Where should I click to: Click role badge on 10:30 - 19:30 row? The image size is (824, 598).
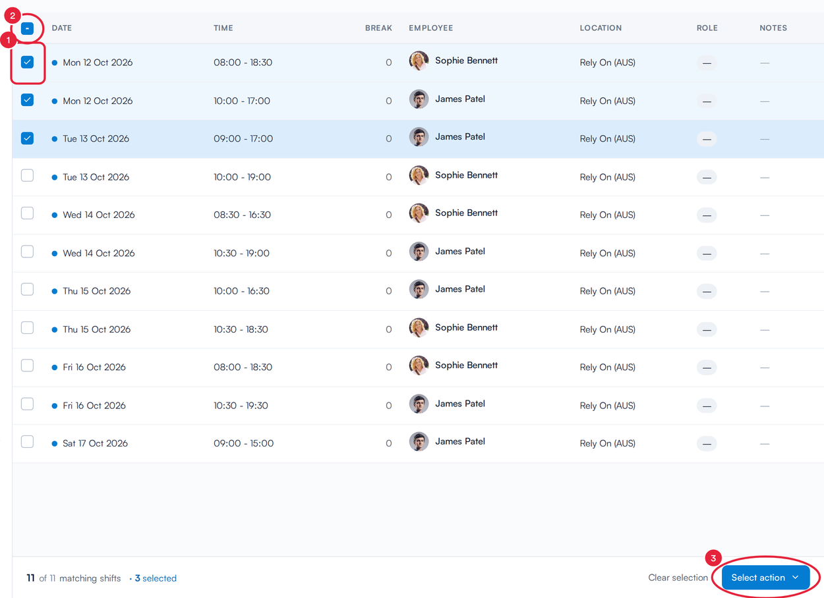(x=707, y=406)
